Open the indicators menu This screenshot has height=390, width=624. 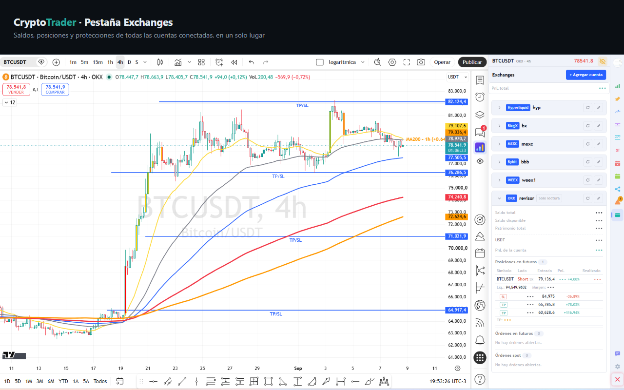point(178,62)
